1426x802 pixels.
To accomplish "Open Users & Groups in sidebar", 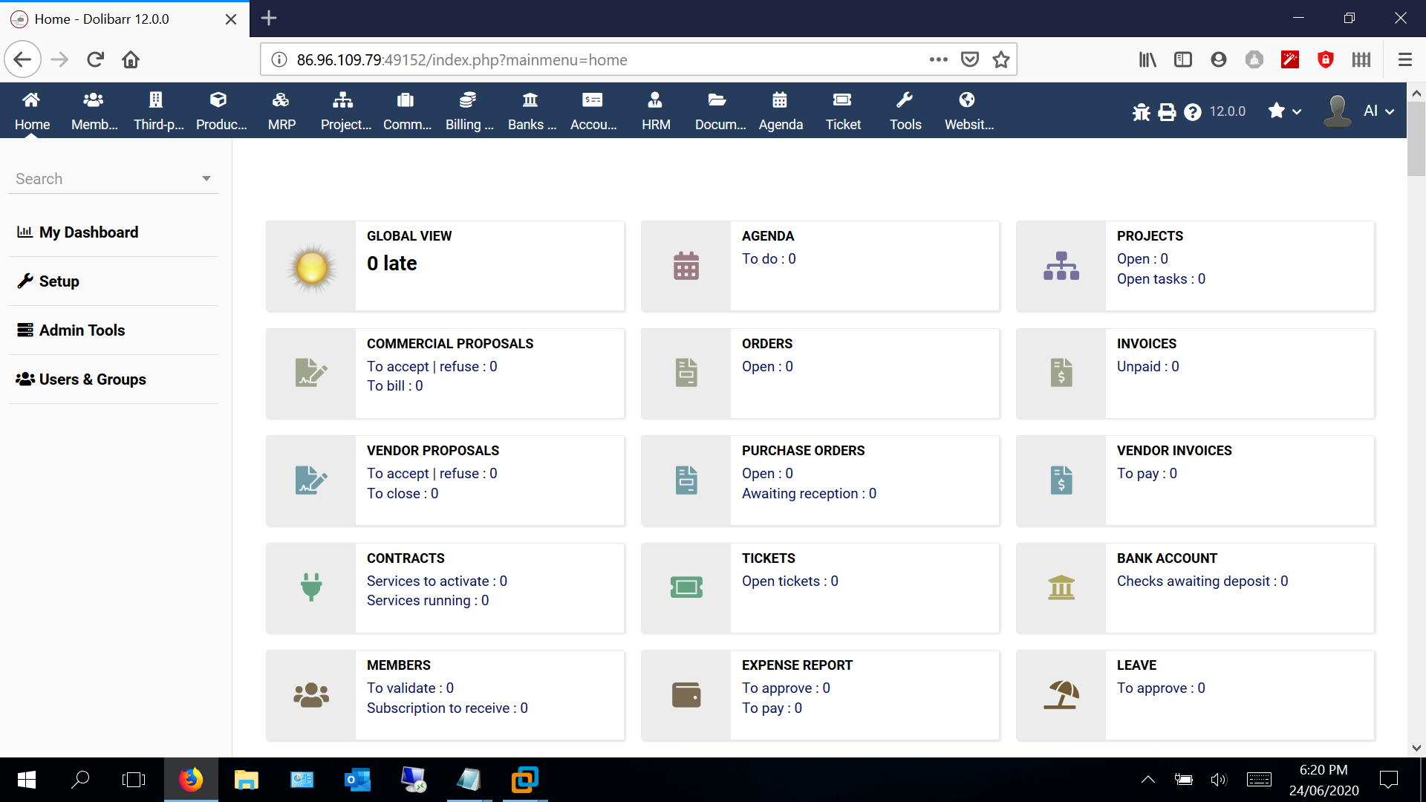I will coord(92,379).
